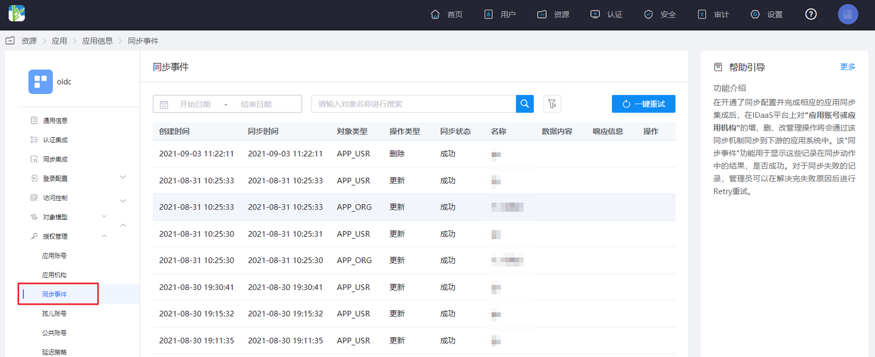This screenshot has height=357, width=875.
Task: Click the help question mark icon
Action: (811, 15)
